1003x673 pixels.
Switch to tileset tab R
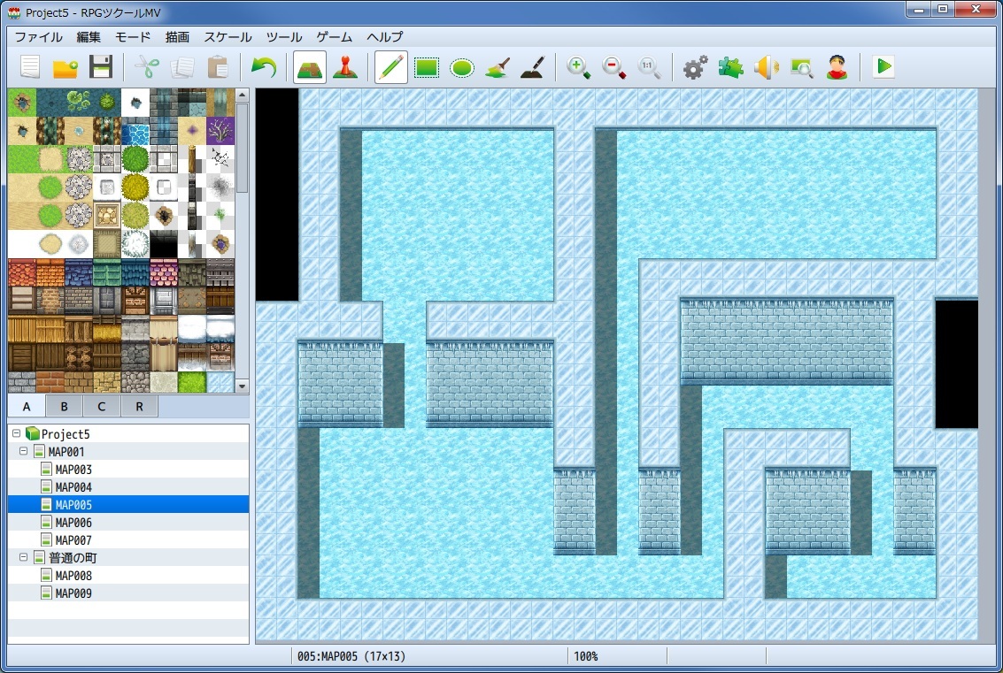pyautogui.click(x=140, y=407)
